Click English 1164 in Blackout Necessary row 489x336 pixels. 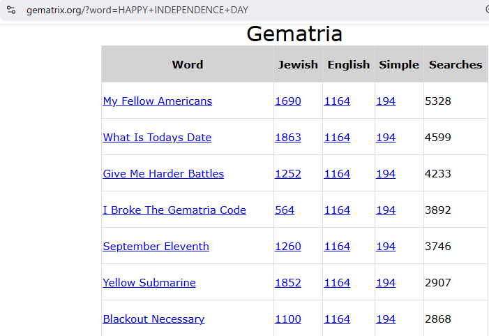pos(337,319)
